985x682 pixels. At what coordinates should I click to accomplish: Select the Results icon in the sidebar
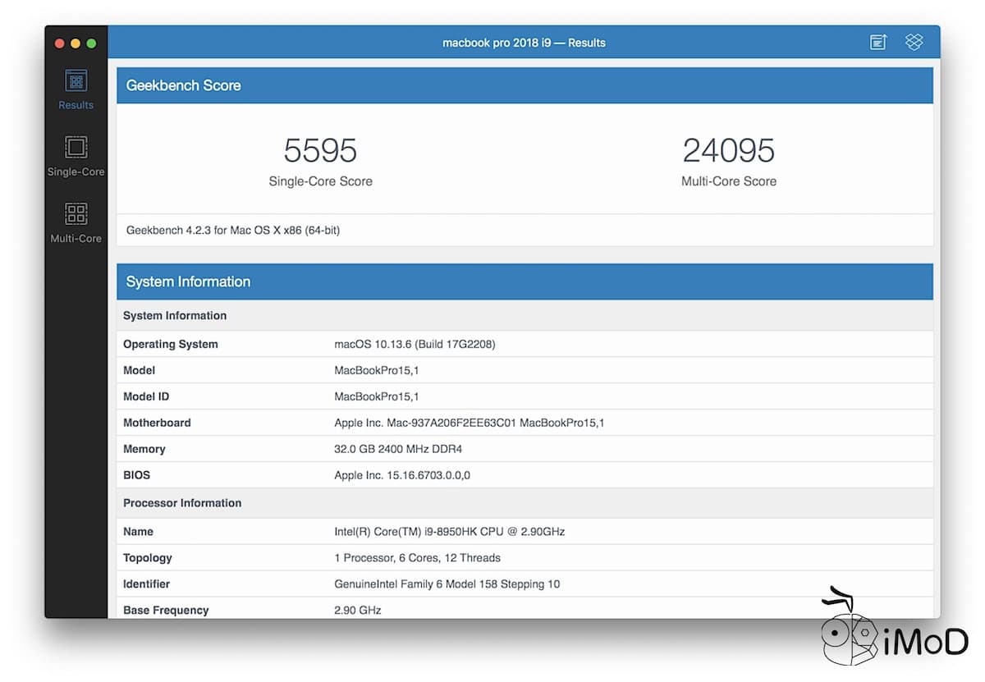76,88
